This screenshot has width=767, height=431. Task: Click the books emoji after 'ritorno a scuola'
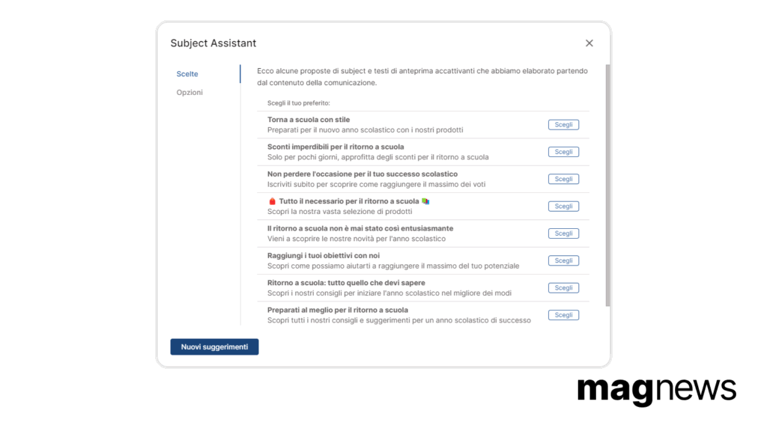click(425, 201)
